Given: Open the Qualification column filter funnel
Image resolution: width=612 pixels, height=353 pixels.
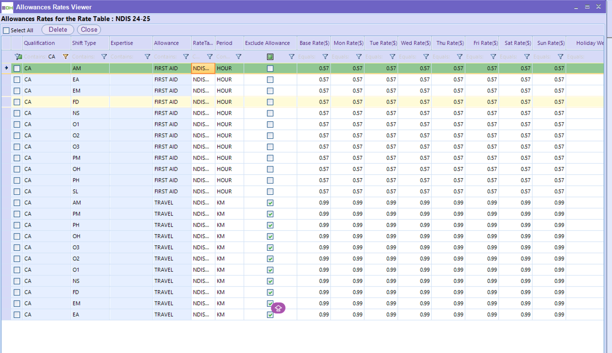Looking at the screenshot, I should [65, 57].
